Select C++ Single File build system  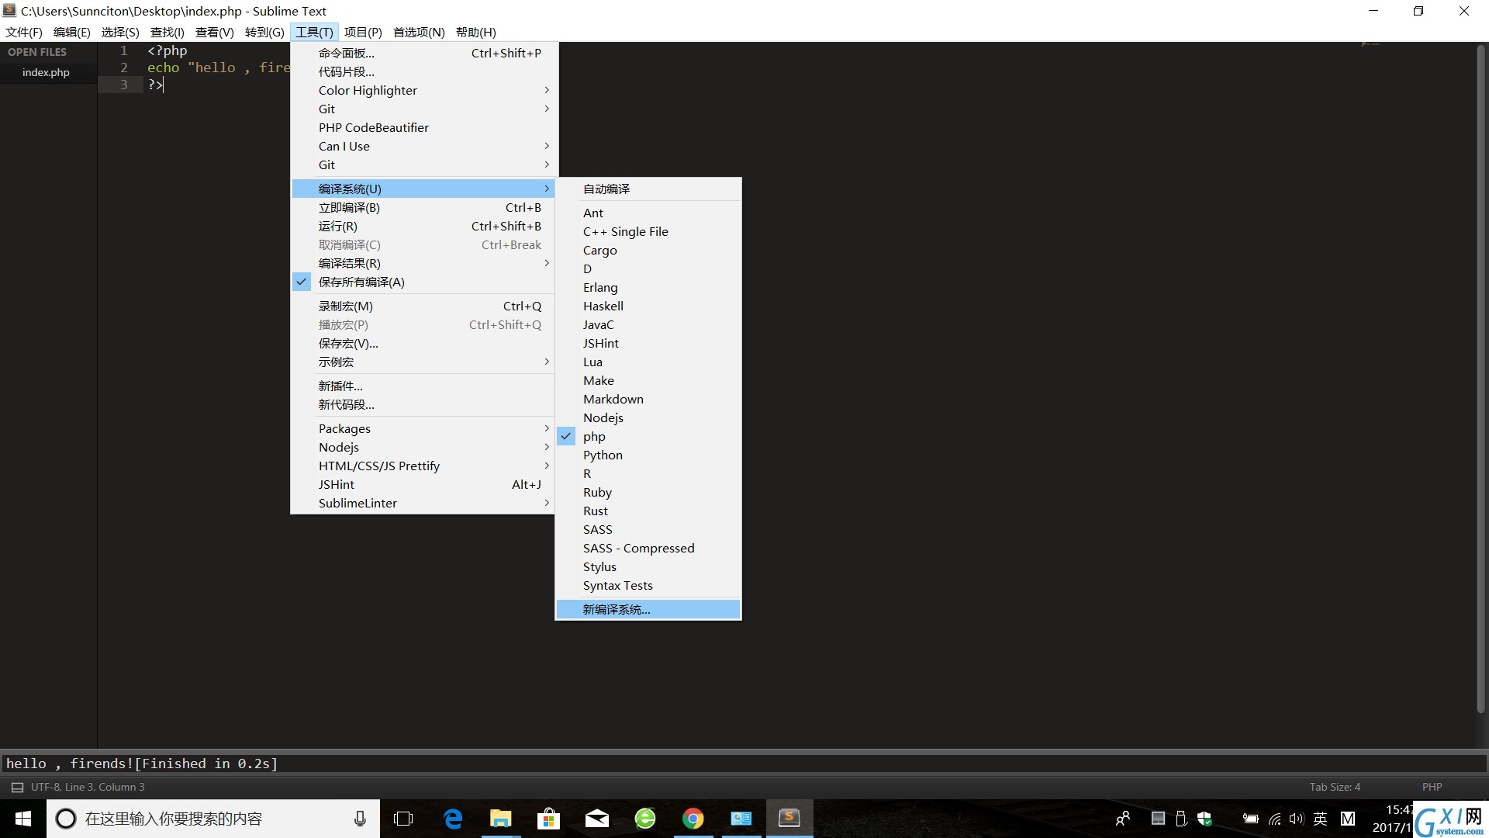tap(648, 231)
